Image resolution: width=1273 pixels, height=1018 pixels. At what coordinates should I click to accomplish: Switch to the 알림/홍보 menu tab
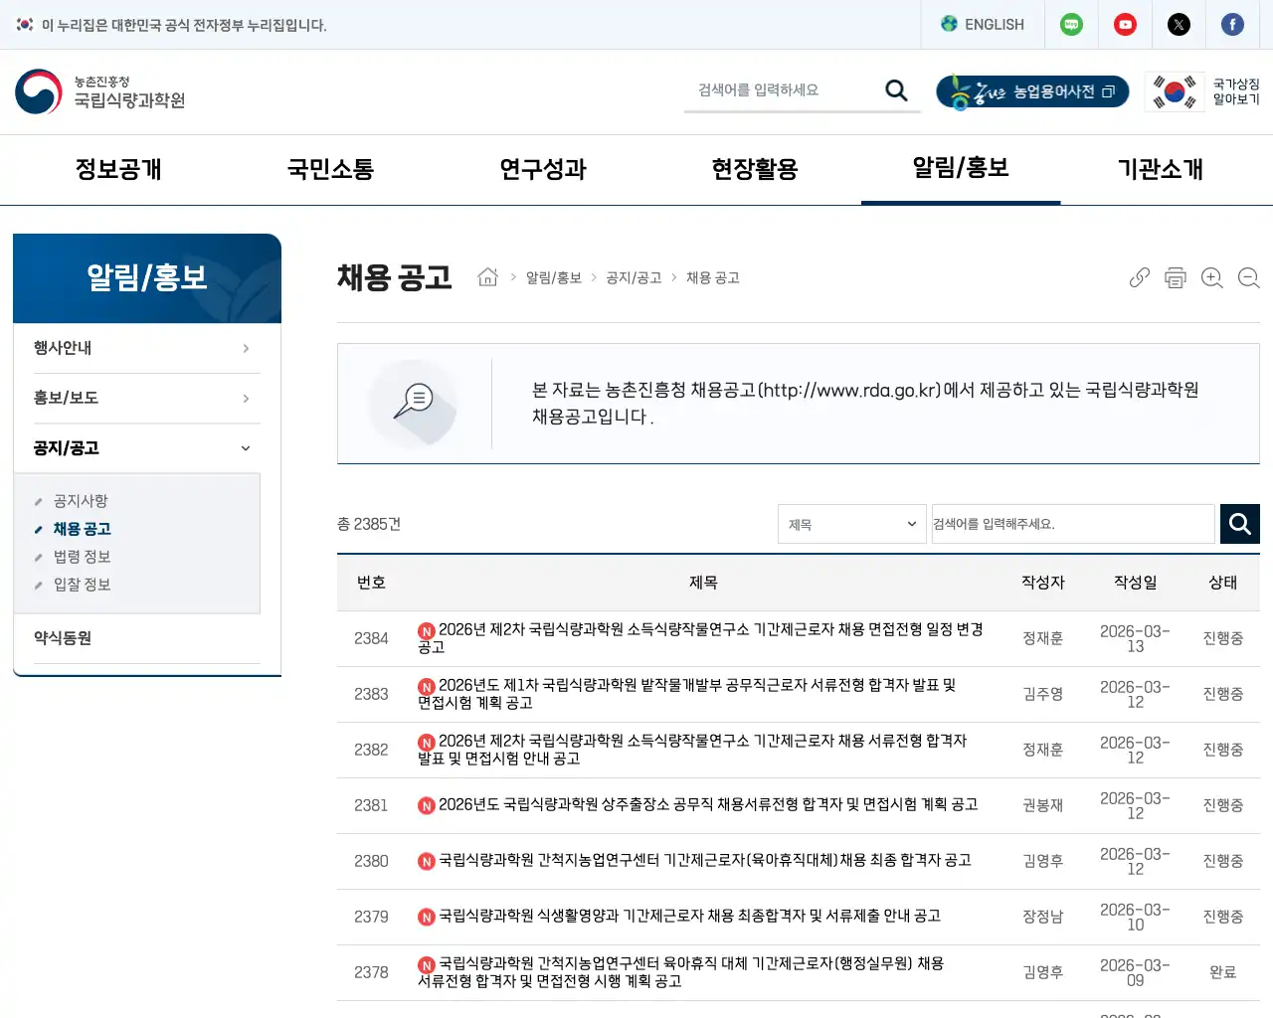(961, 169)
